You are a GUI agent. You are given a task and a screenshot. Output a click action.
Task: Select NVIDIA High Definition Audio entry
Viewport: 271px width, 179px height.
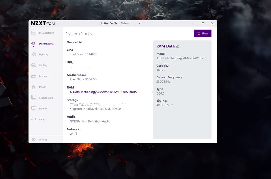(90, 121)
